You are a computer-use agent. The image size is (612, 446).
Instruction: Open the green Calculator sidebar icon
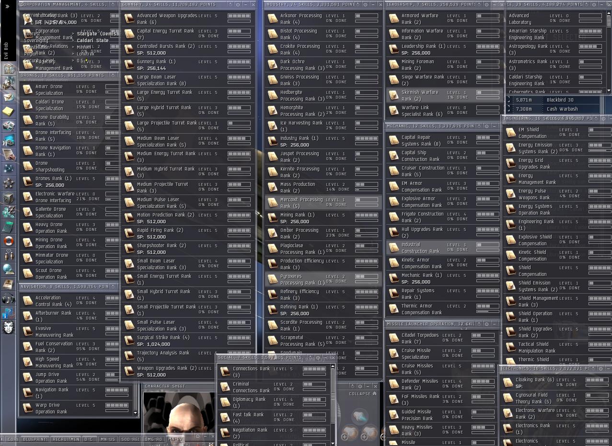click(x=9, y=227)
